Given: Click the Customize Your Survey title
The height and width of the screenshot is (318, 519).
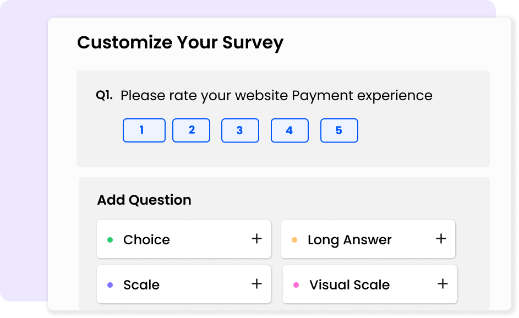Looking at the screenshot, I should (181, 43).
